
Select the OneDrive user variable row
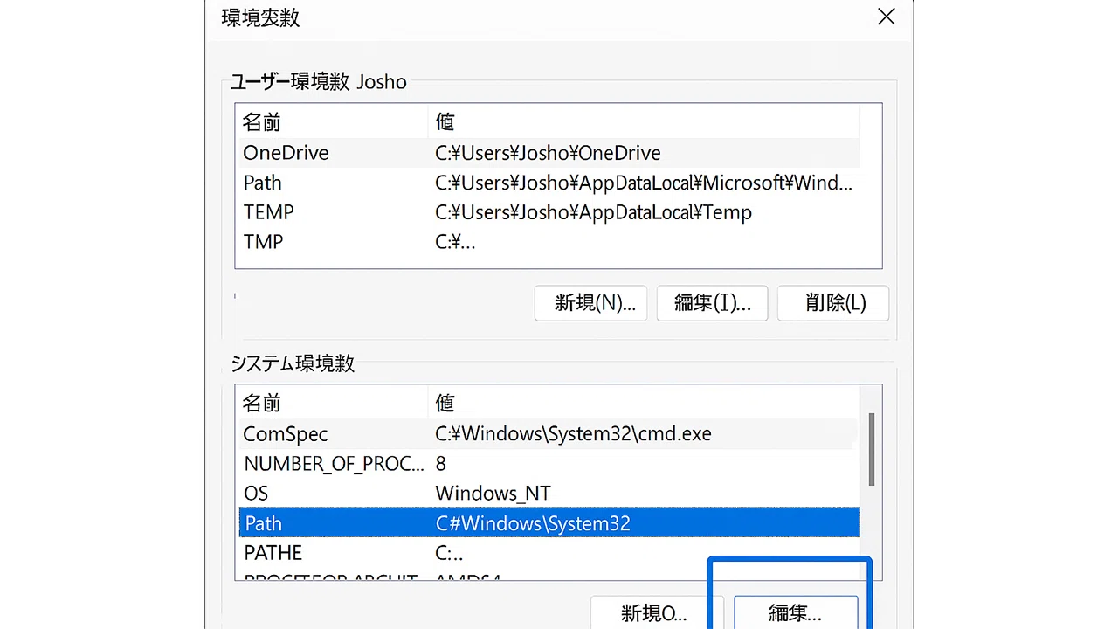click(549, 153)
